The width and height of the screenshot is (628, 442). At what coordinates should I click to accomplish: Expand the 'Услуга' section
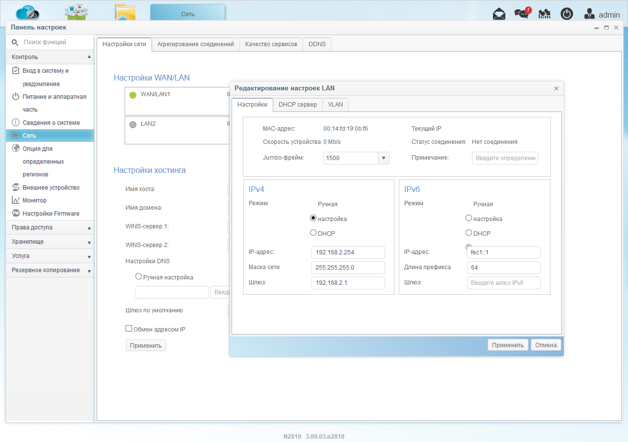pos(50,256)
